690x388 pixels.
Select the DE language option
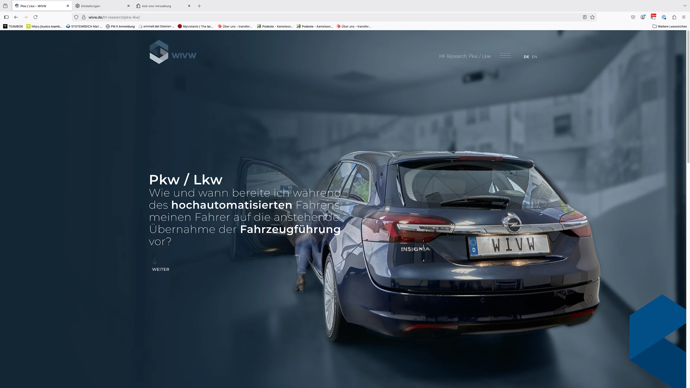pos(526,57)
